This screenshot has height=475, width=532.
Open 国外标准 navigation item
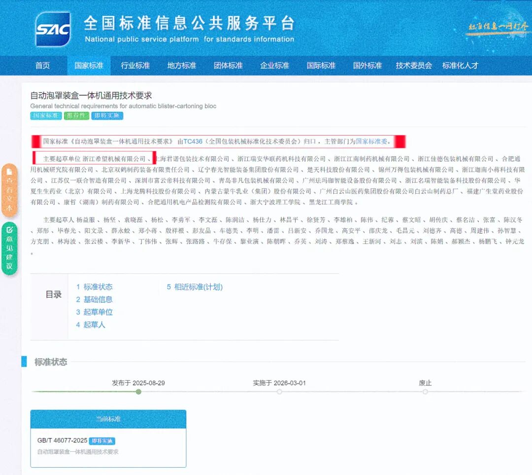(x=368, y=66)
